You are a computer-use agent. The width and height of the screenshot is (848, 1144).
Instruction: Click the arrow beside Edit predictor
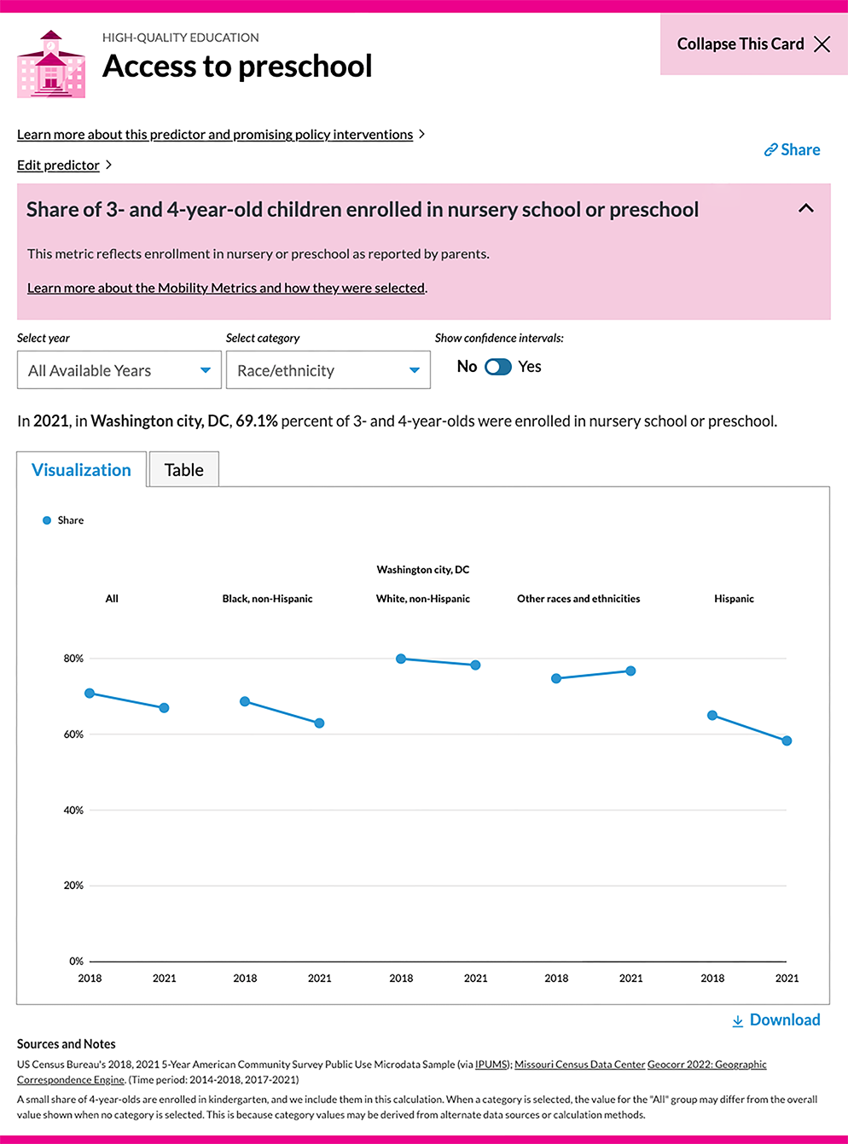click(108, 165)
